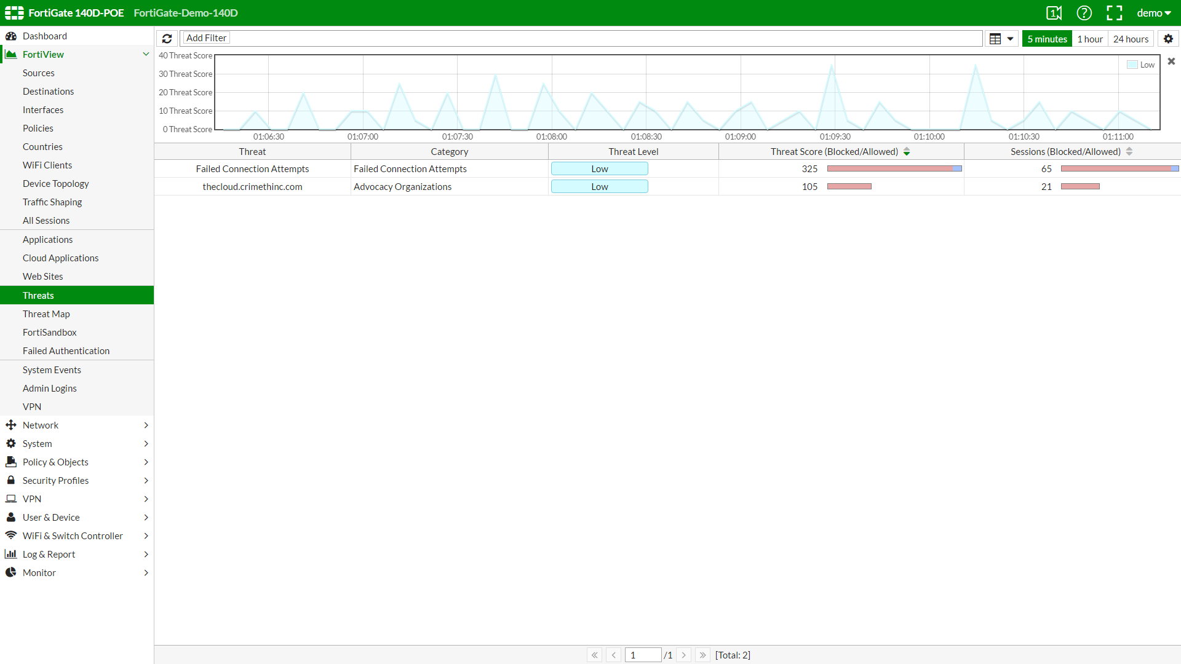
Task: Switch time range to 24 hours
Action: click(1131, 39)
